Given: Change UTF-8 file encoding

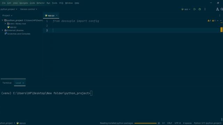Looking at the screenshot, I should [x=178, y=123].
